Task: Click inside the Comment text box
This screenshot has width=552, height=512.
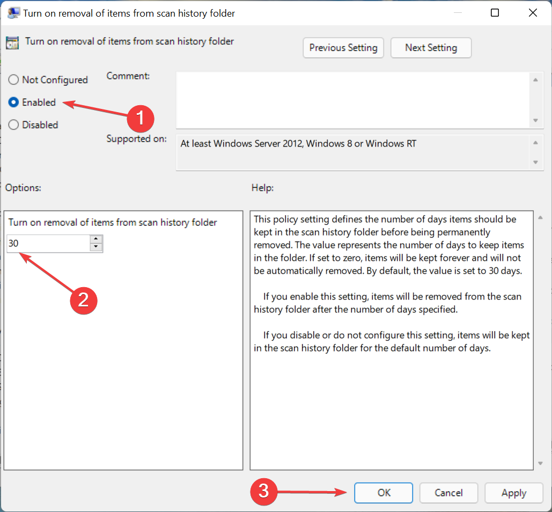Action: pos(352,100)
